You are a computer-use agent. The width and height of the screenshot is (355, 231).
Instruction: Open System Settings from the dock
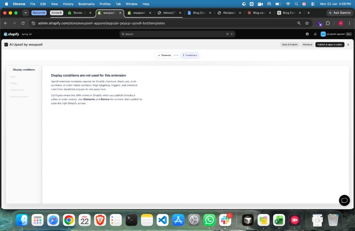click(x=194, y=220)
